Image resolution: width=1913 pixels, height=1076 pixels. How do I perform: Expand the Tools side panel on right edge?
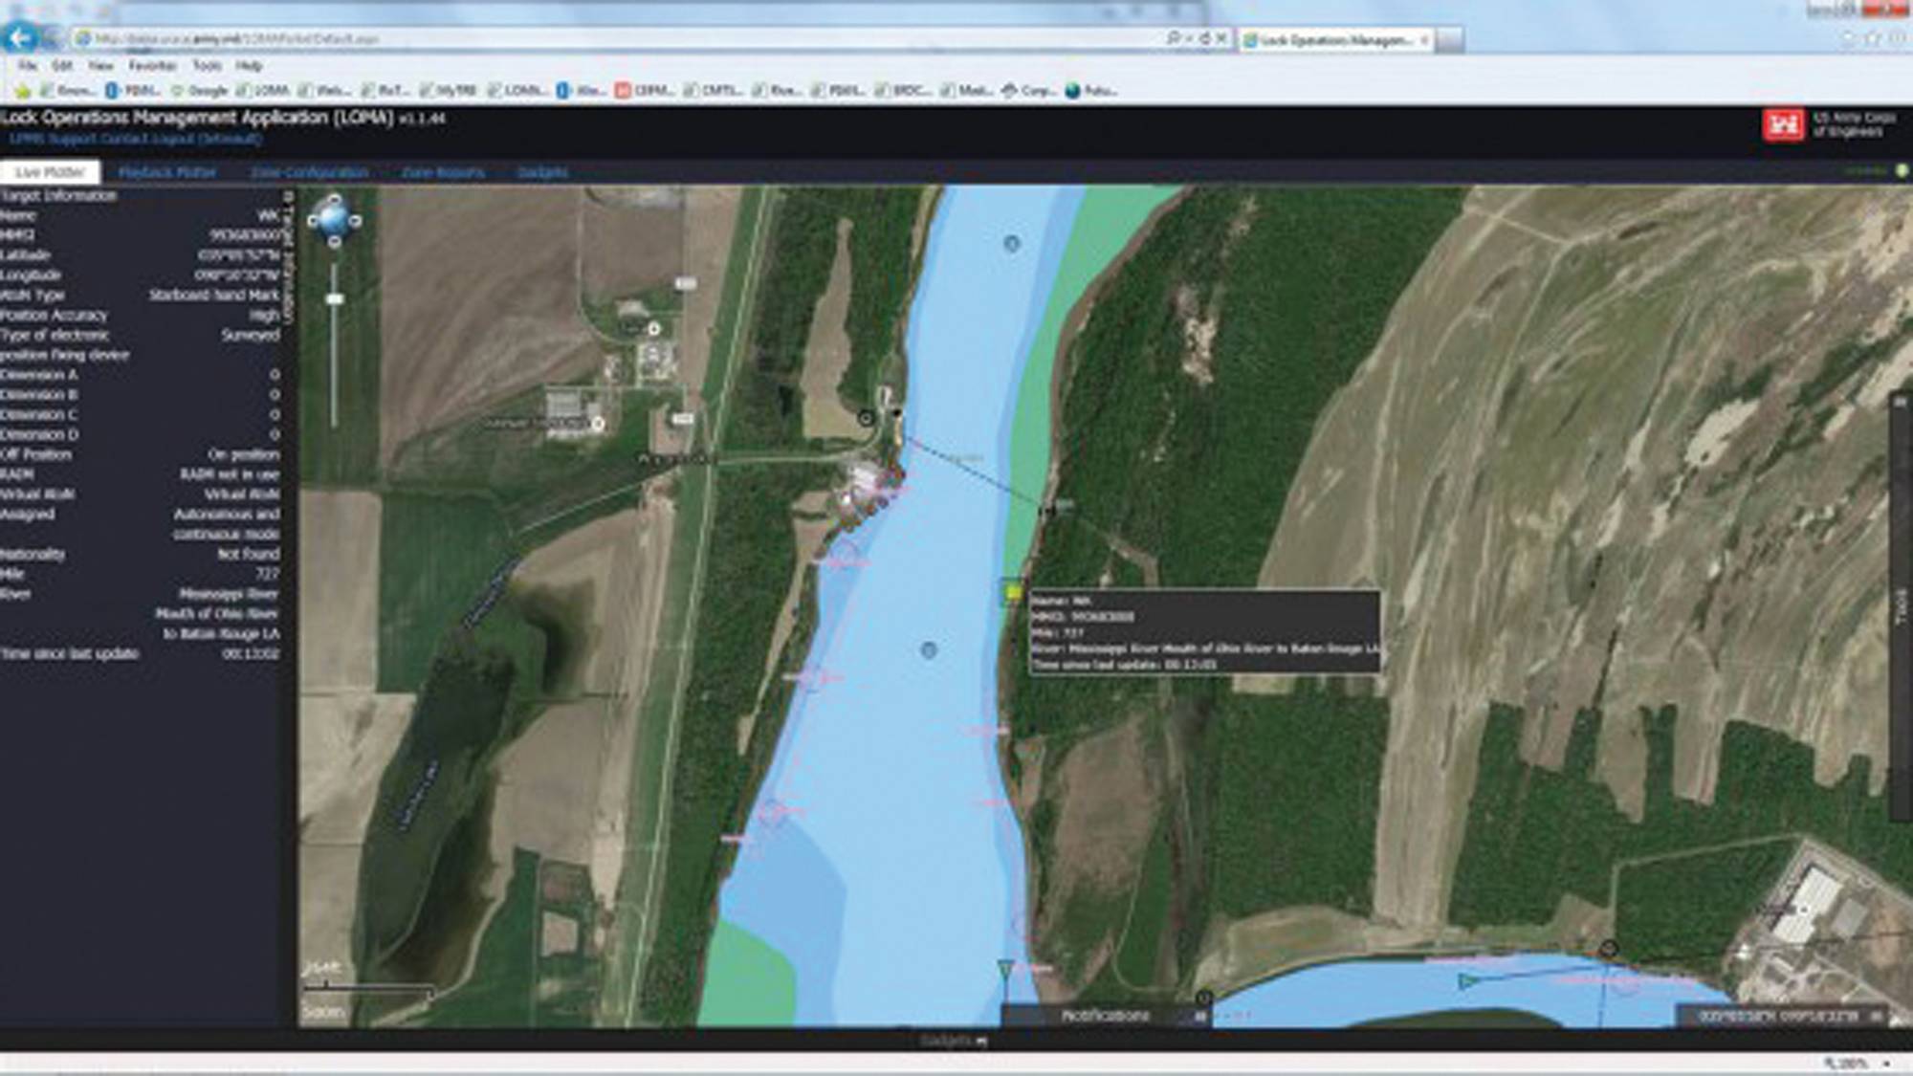pyautogui.click(x=1902, y=606)
